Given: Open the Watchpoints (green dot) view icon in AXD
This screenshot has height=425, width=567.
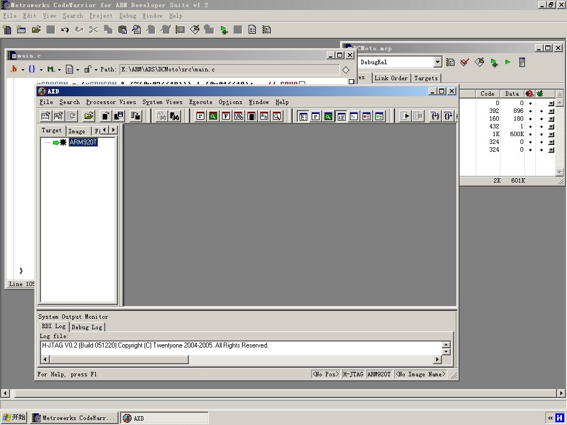Looking at the screenshot, I should click(379, 116).
